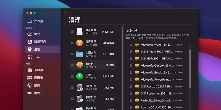The height and width of the screenshot is (110, 221).
Task: Switch to Trim in the sidebar
Action: (x=42, y=57)
